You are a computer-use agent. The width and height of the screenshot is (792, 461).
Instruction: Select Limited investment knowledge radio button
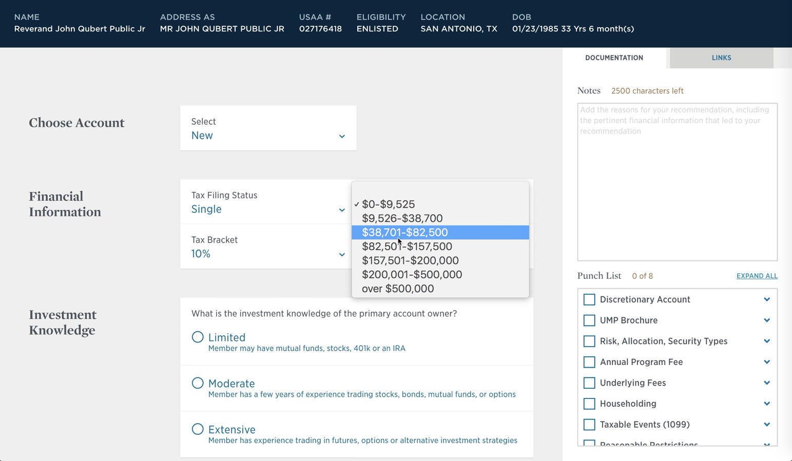click(198, 337)
